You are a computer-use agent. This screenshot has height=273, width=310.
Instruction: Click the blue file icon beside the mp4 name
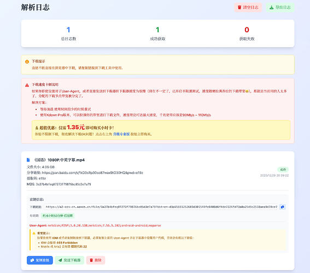click(x=28, y=160)
